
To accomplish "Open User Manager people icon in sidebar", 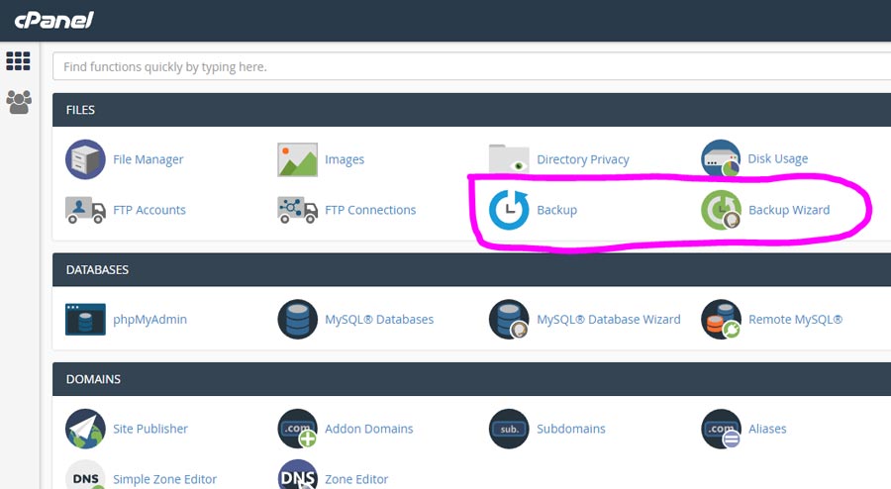I will (x=19, y=102).
